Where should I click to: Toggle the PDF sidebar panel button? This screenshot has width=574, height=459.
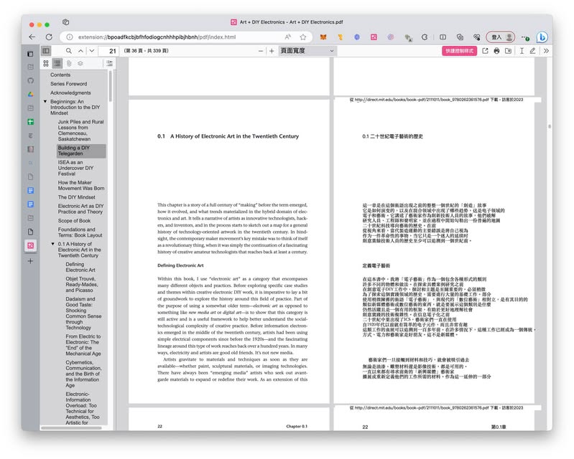pos(46,51)
